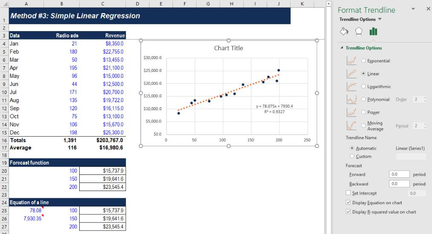Screen dimensions: 432x234
Task: Select the Moving Average trendline option
Action: click(363, 126)
